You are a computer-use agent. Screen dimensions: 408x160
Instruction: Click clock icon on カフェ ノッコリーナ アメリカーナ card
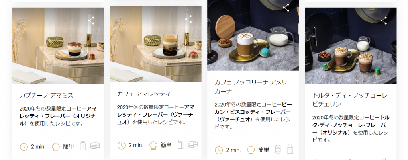point(219,150)
